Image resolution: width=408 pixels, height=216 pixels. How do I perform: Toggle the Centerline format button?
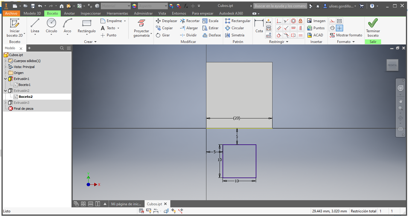[332, 28]
